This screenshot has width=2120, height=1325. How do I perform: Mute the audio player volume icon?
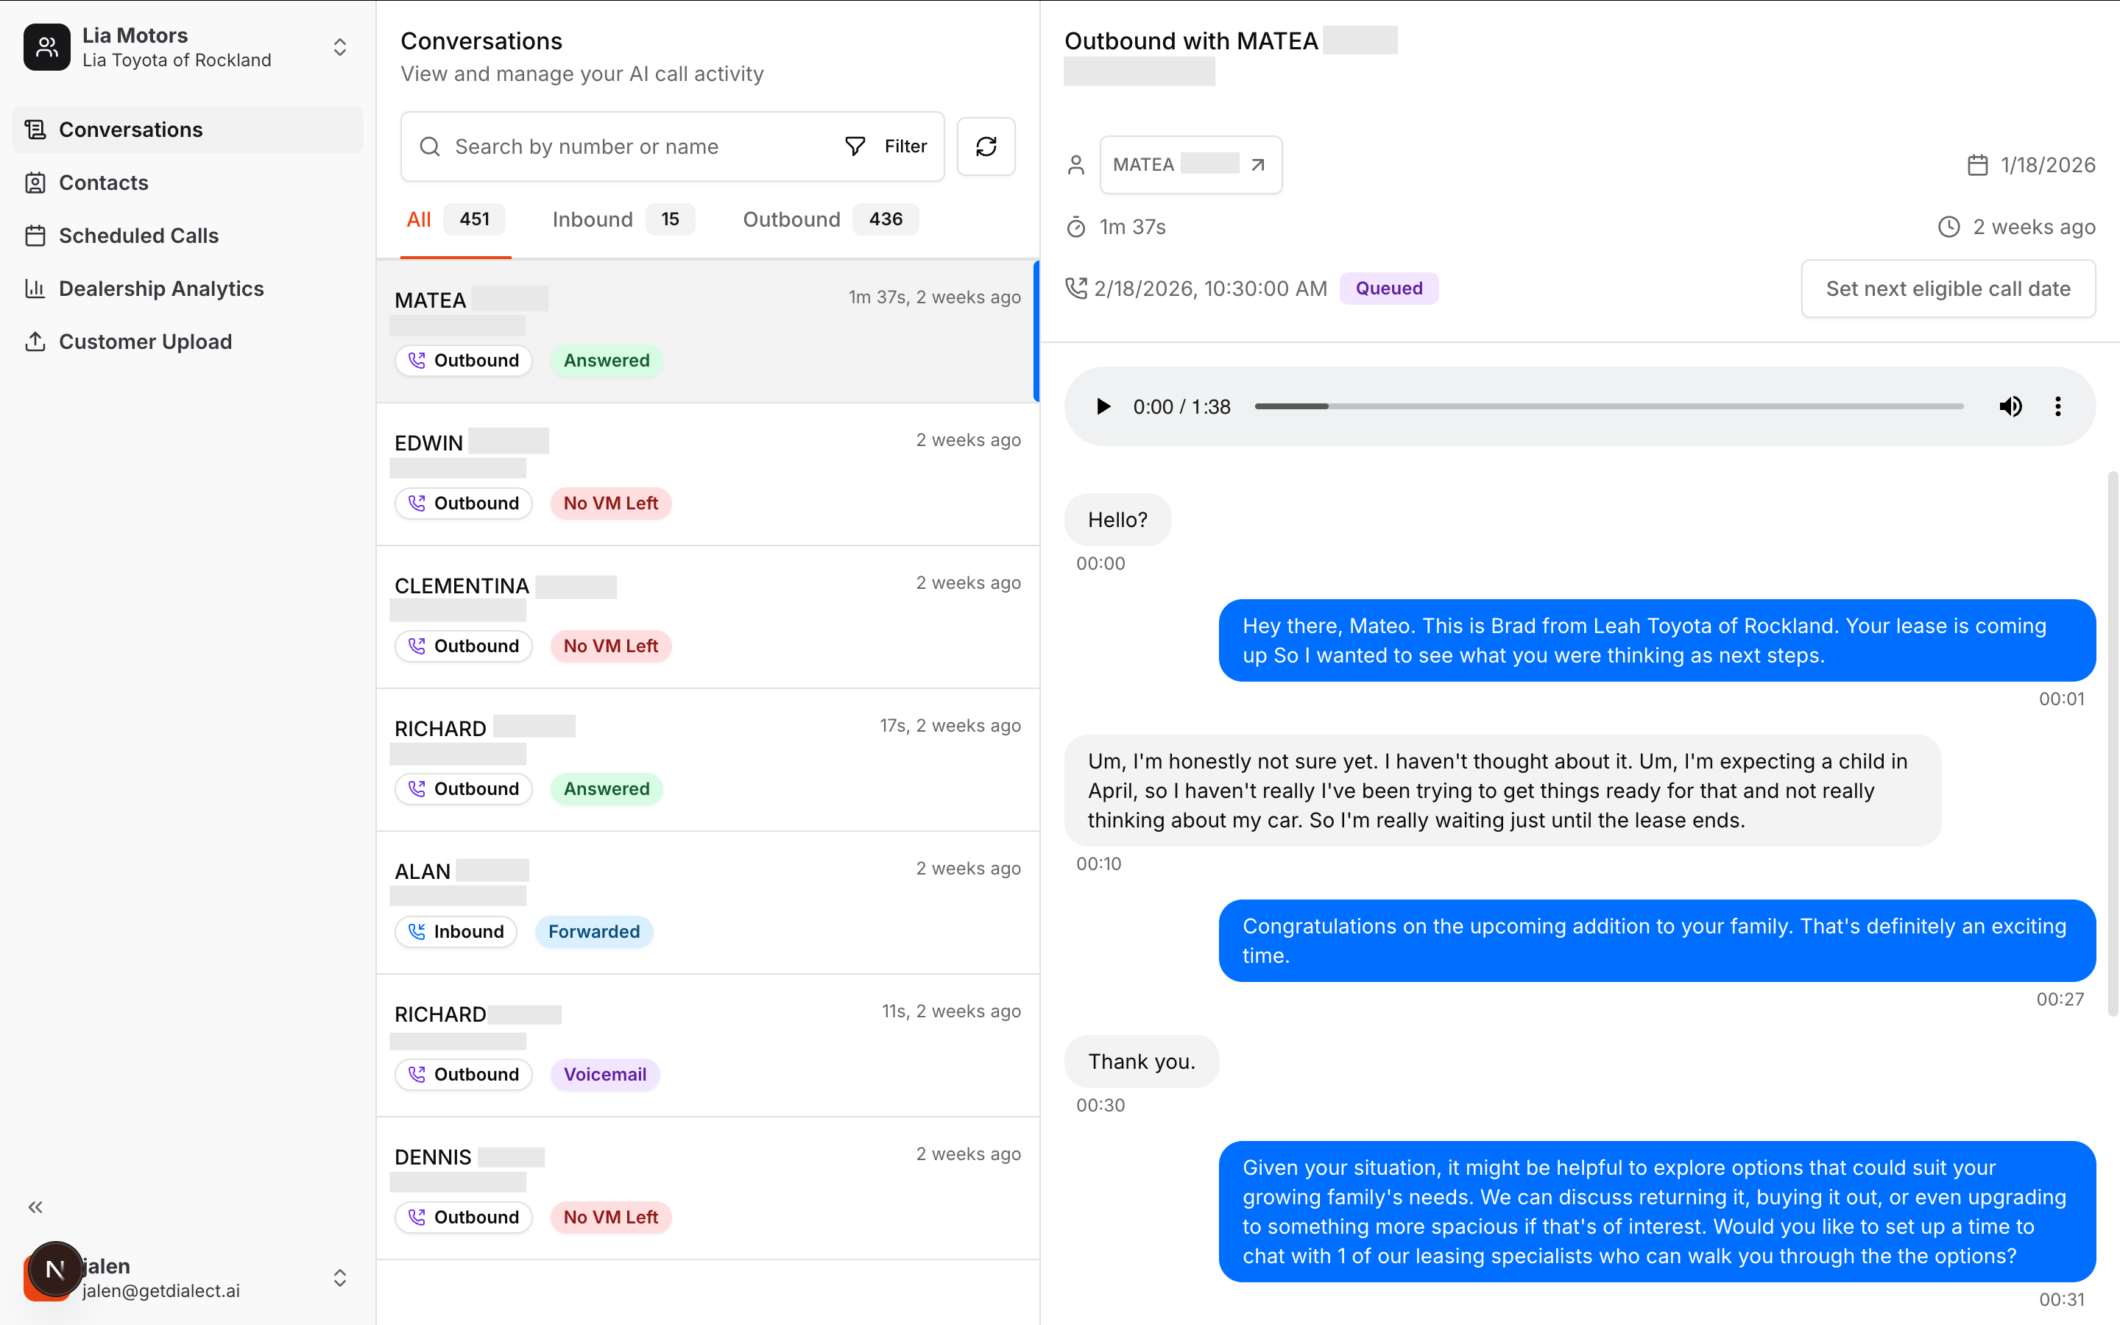tap(2010, 406)
